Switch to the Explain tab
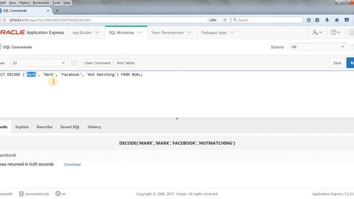Viewport: 354px width, 199px height. tap(22, 127)
